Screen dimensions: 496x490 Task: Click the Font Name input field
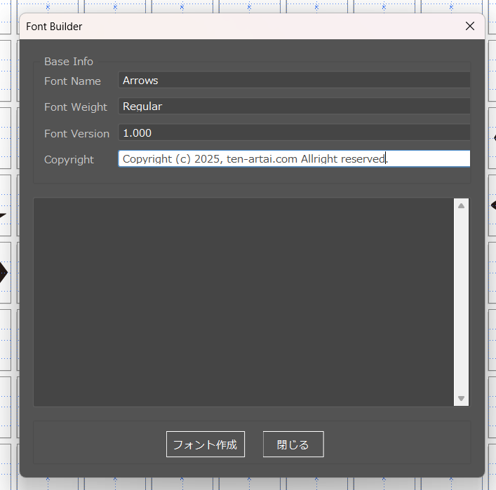[x=294, y=80]
